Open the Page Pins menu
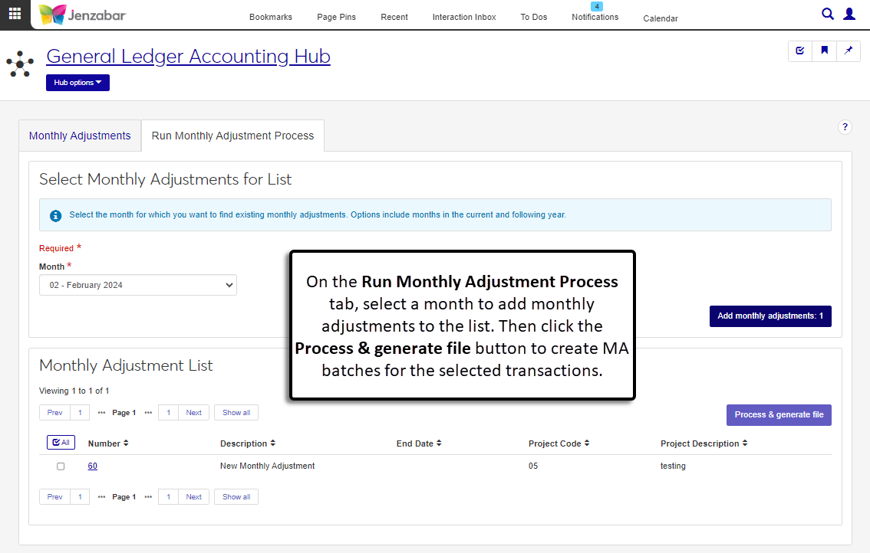 coord(336,17)
